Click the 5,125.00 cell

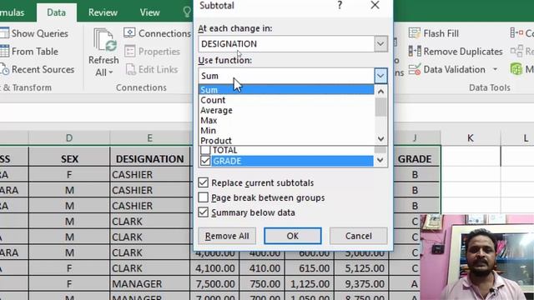(x=361, y=268)
